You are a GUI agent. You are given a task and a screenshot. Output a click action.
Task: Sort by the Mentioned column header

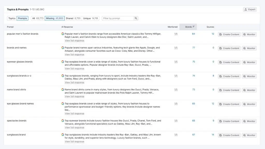coord(173,27)
